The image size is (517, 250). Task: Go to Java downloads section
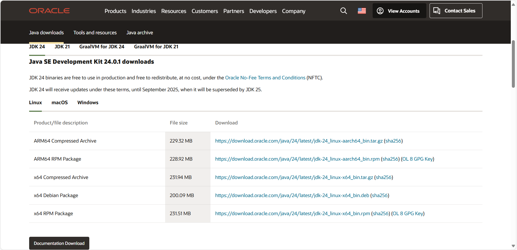[x=46, y=33]
